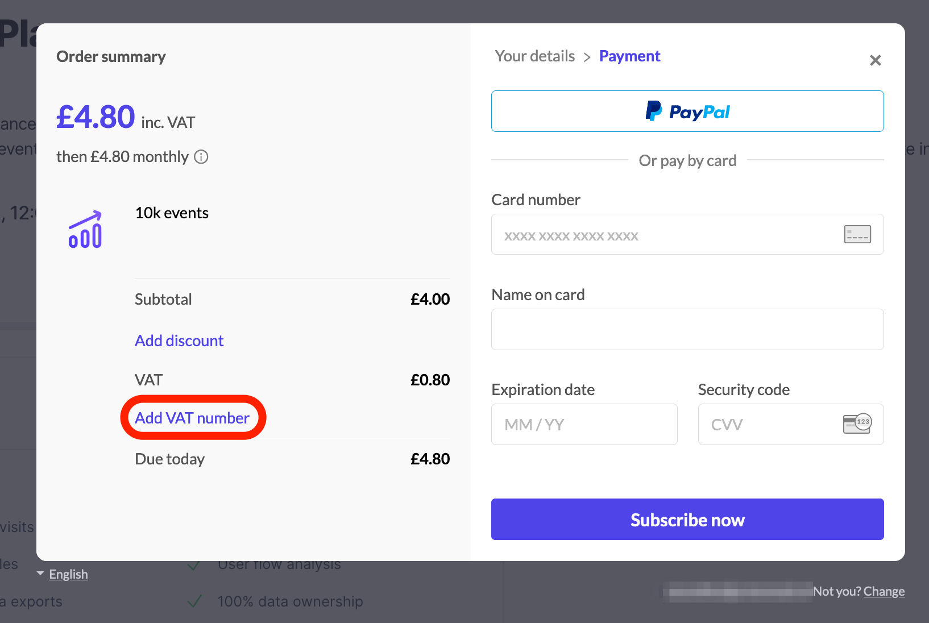Click the Add VAT number link
Screen dimensions: 929x623
point(192,418)
